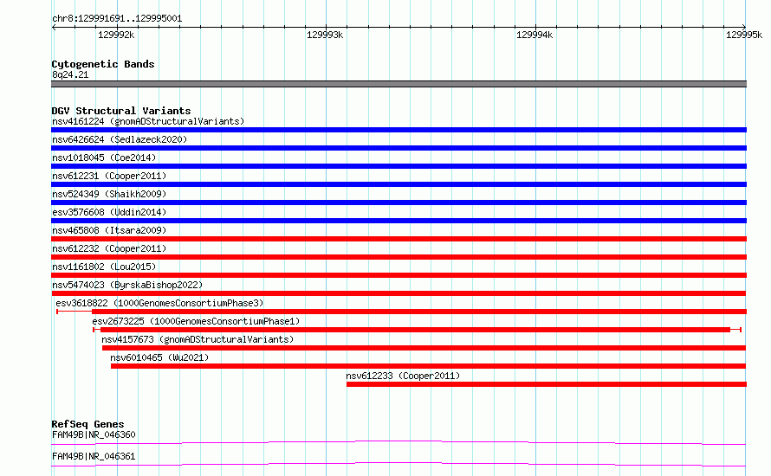Open the DGV Structural Variants track title

click(121, 111)
